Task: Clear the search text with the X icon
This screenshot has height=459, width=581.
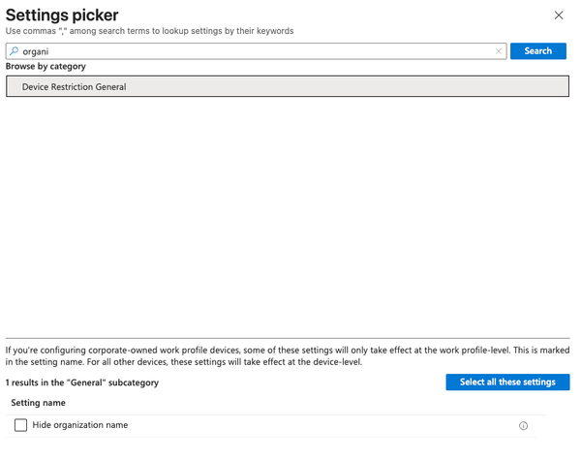Action: click(499, 51)
